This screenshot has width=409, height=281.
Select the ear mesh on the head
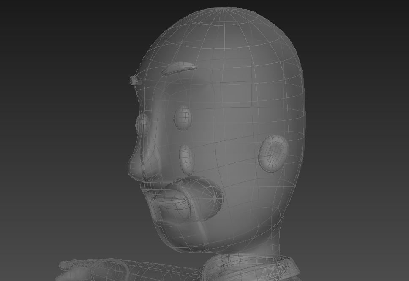click(274, 154)
